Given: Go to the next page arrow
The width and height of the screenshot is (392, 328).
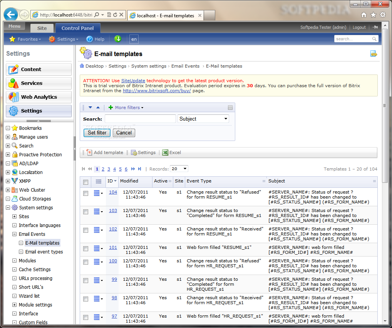Looking at the screenshot, I should point(133,169).
